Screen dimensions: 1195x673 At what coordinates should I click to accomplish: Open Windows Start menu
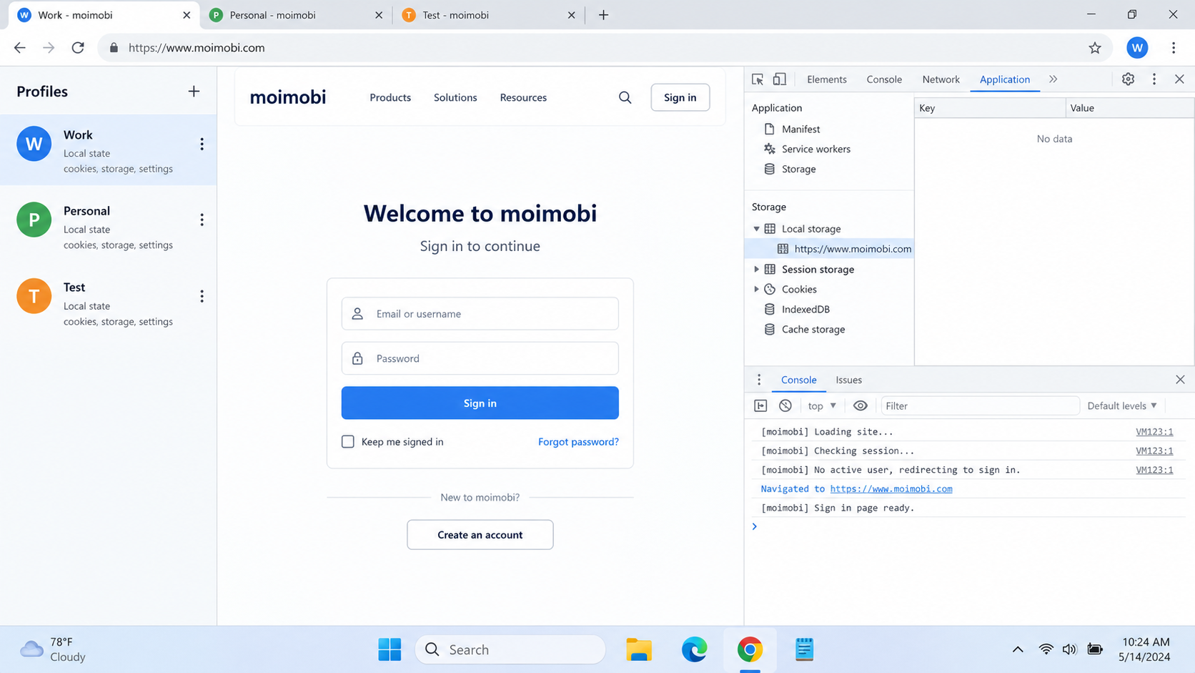click(x=390, y=649)
